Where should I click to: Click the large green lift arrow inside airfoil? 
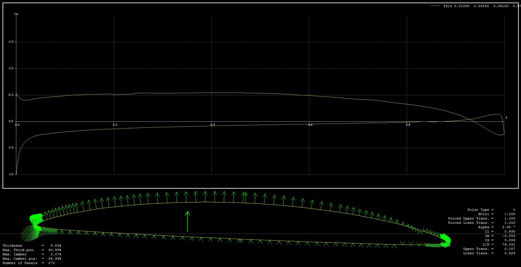click(x=187, y=221)
